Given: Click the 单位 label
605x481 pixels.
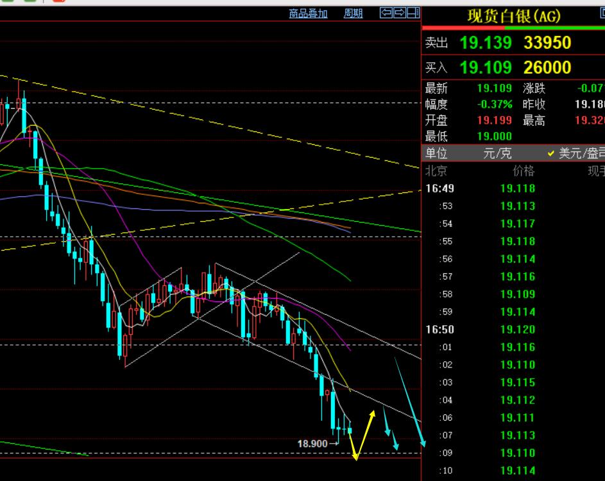Looking at the screenshot, I should coord(436,153).
